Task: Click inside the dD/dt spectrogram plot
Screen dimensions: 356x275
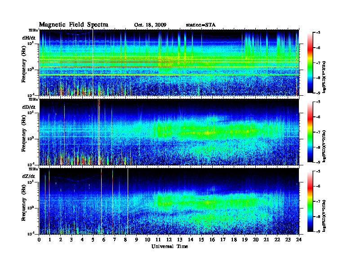Action: click(169, 132)
